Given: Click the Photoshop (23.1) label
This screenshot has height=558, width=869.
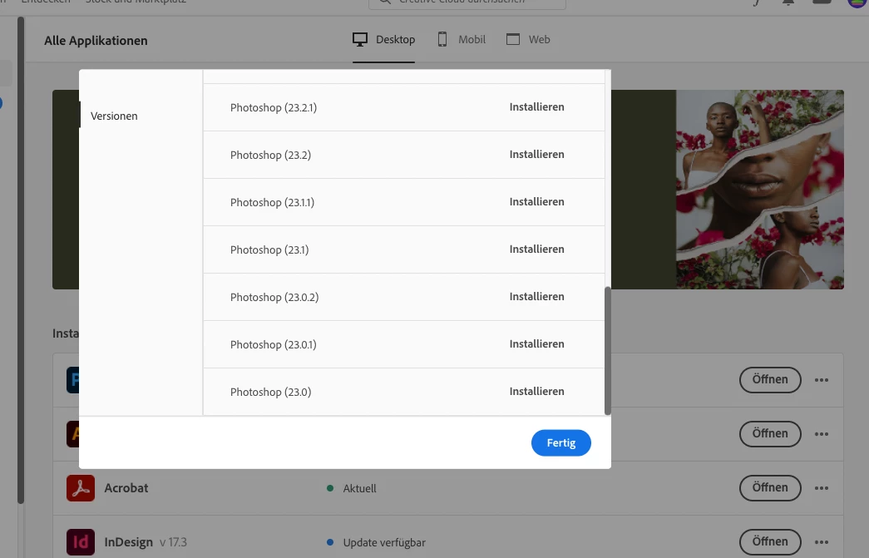Looking at the screenshot, I should point(269,250).
